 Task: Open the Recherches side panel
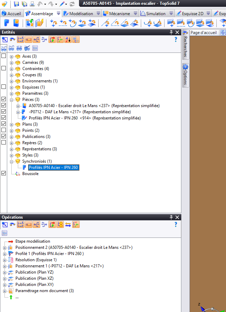coord(185,45)
